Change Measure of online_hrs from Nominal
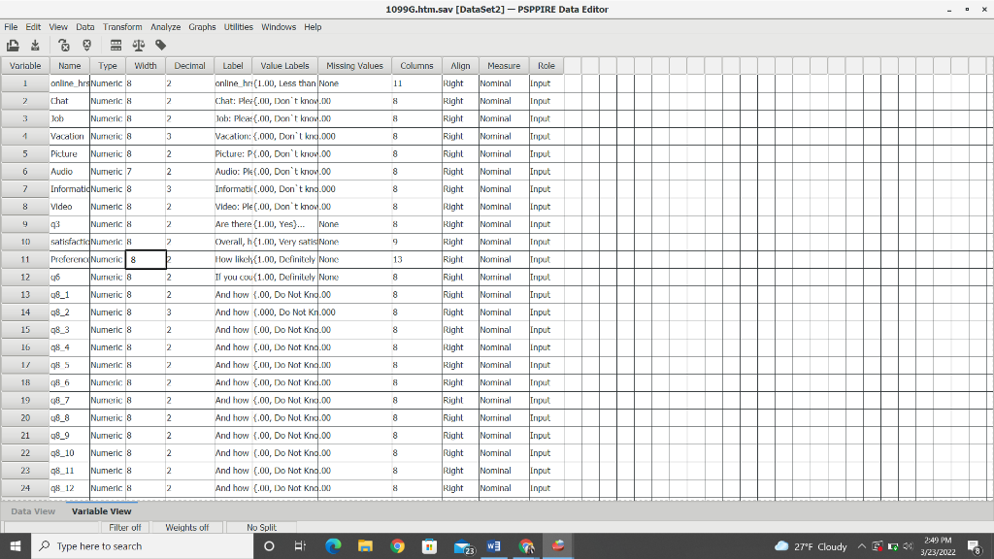This screenshot has height=559, width=994. (x=504, y=82)
